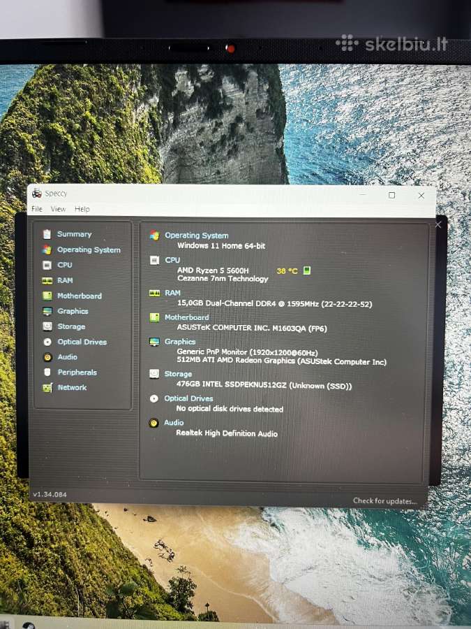Screen dimensions: 471x629
Task: Maximize the Speccy window
Action: [x=391, y=196]
